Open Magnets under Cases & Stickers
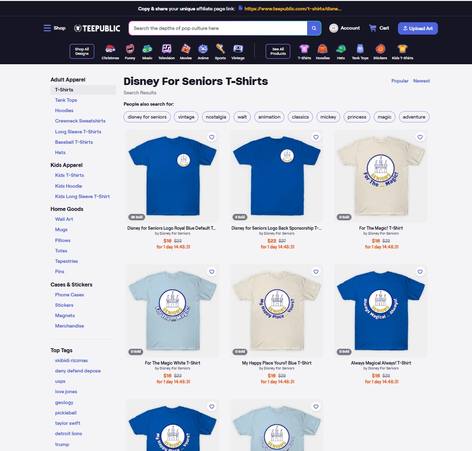Image resolution: width=472 pixels, height=451 pixels. (65, 316)
